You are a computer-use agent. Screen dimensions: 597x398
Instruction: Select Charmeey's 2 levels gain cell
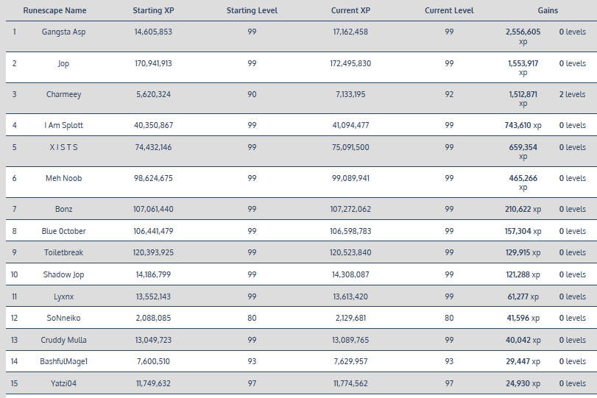pyautogui.click(x=572, y=94)
